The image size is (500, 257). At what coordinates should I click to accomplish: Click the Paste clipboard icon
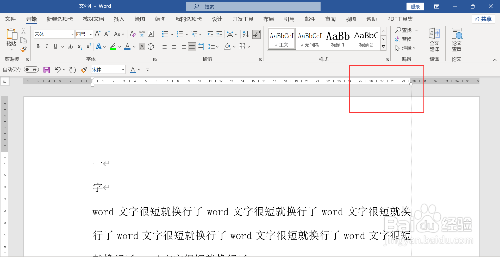[11, 34]
